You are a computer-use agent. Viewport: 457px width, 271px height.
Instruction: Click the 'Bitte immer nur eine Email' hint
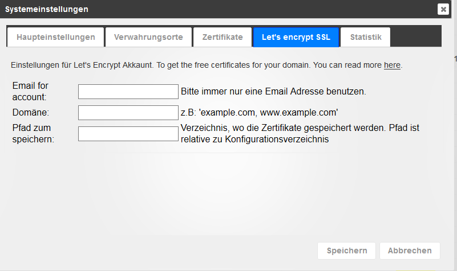273,91
